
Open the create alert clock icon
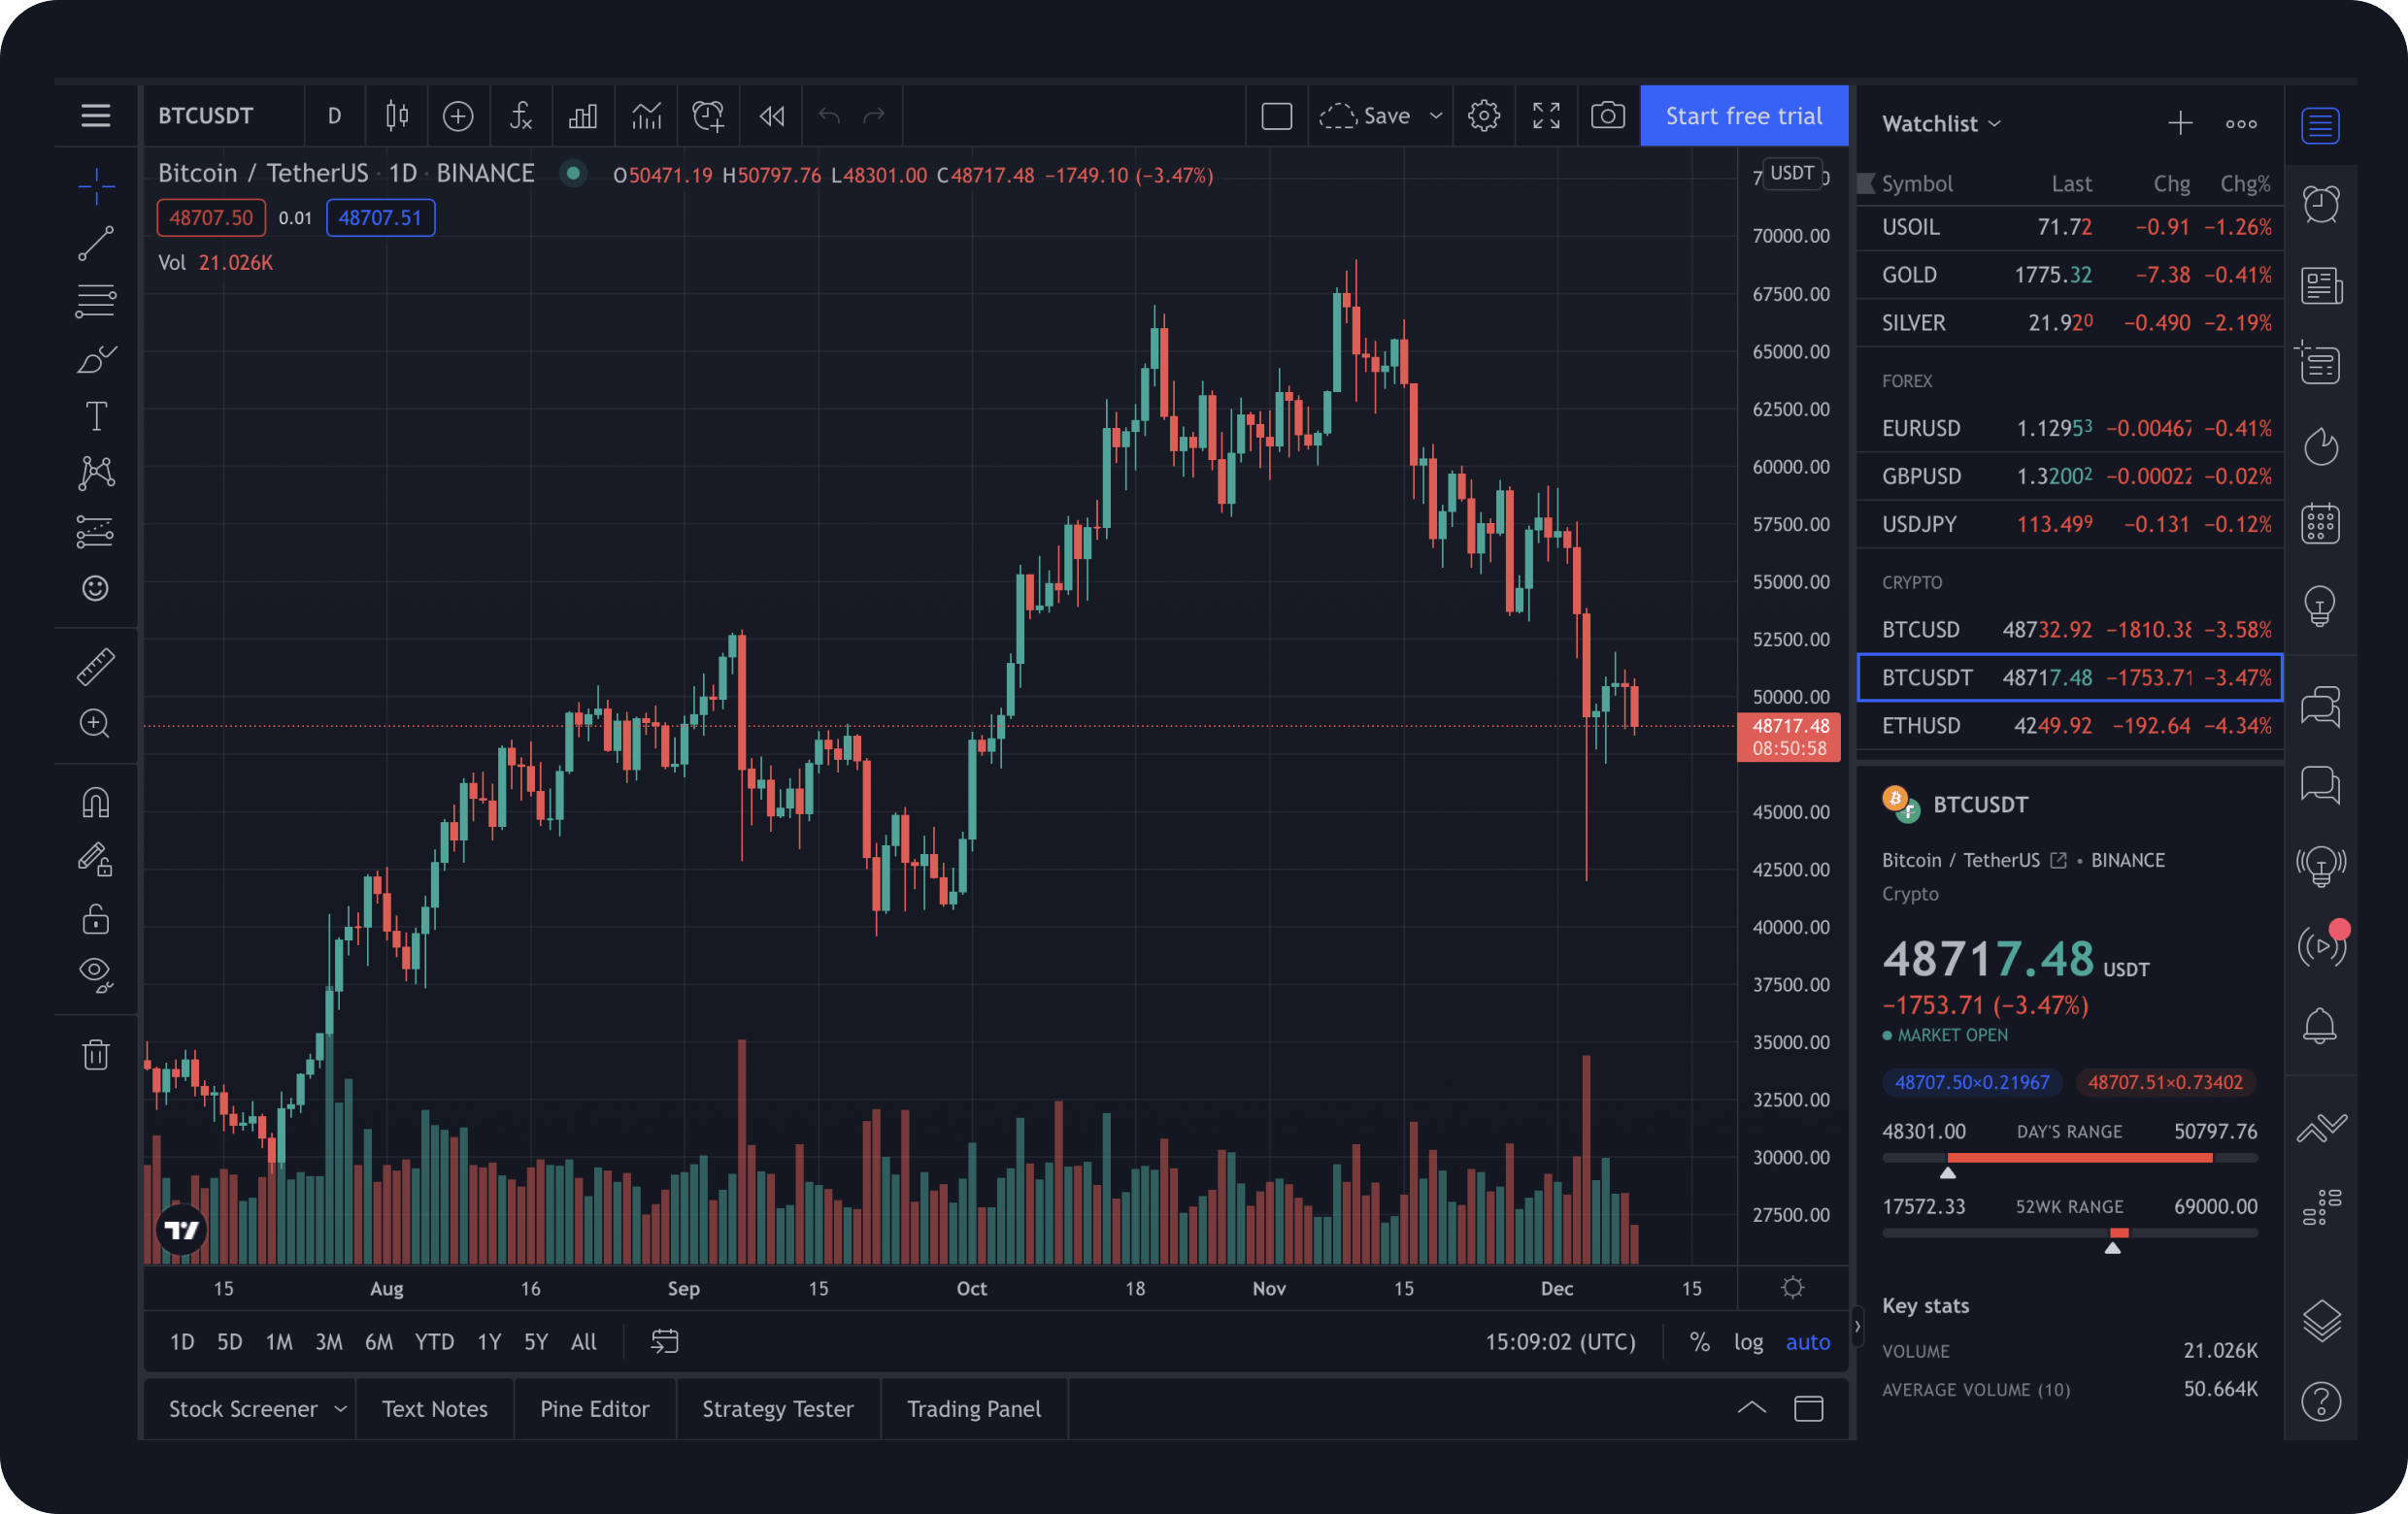(708, 115)
